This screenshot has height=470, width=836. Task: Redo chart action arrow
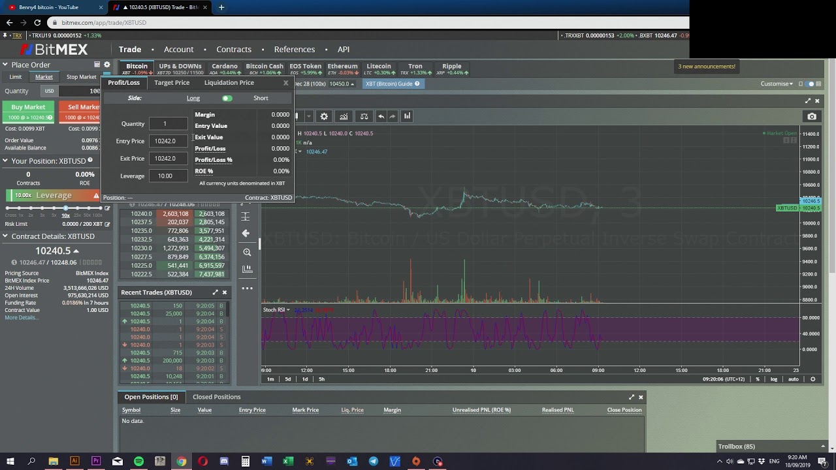click(x=393, y=116)
